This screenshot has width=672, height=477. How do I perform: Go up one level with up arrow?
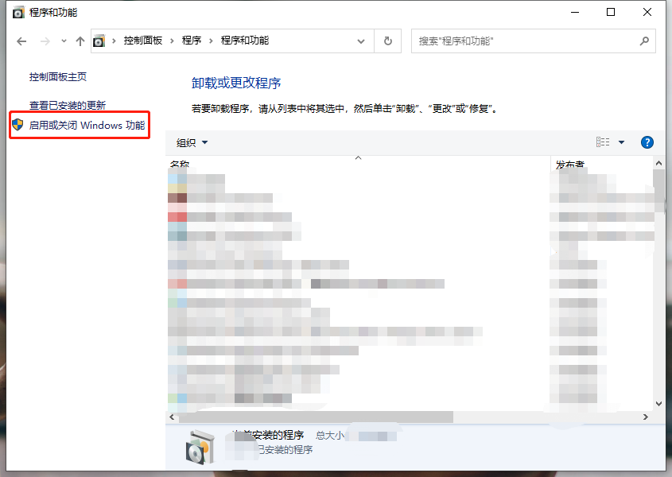point(80,41)
